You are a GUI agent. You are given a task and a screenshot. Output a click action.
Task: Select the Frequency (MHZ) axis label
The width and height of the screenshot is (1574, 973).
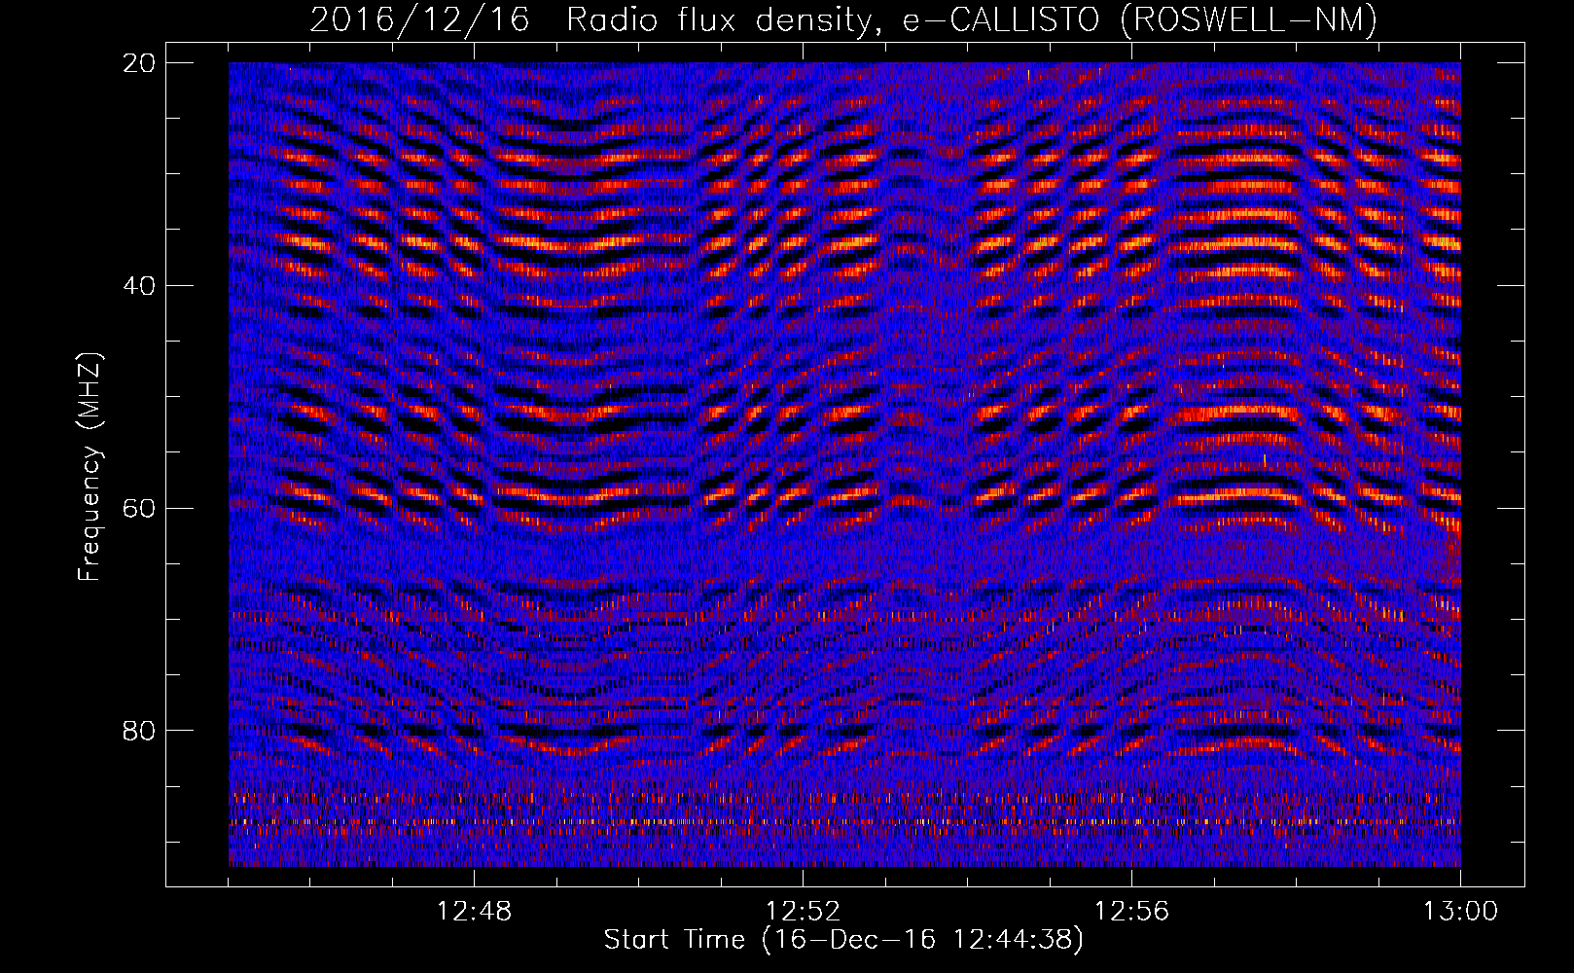(x=89, y=467)
